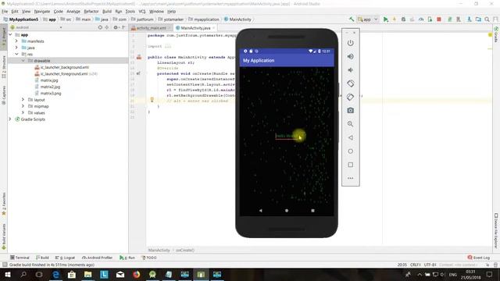This screenshot has width=500, height=281.
Task: Open the Run tool window
Action: pyautogui.click(x=127, y=258)
